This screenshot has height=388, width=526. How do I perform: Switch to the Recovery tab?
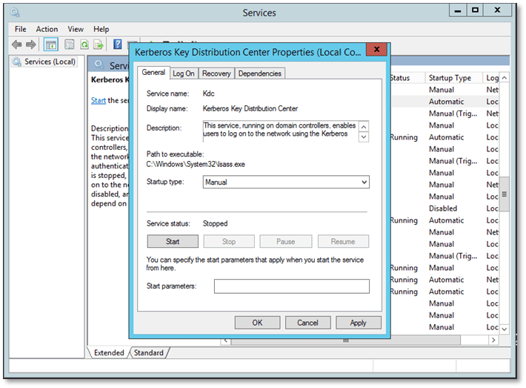216,73
